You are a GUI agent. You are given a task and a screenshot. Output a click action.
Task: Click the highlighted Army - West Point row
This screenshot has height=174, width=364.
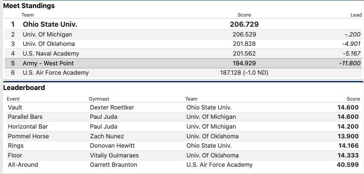(48, 63)
